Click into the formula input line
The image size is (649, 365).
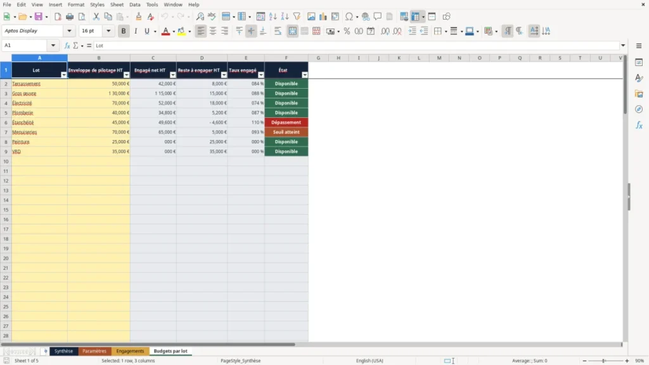(356, 46)
